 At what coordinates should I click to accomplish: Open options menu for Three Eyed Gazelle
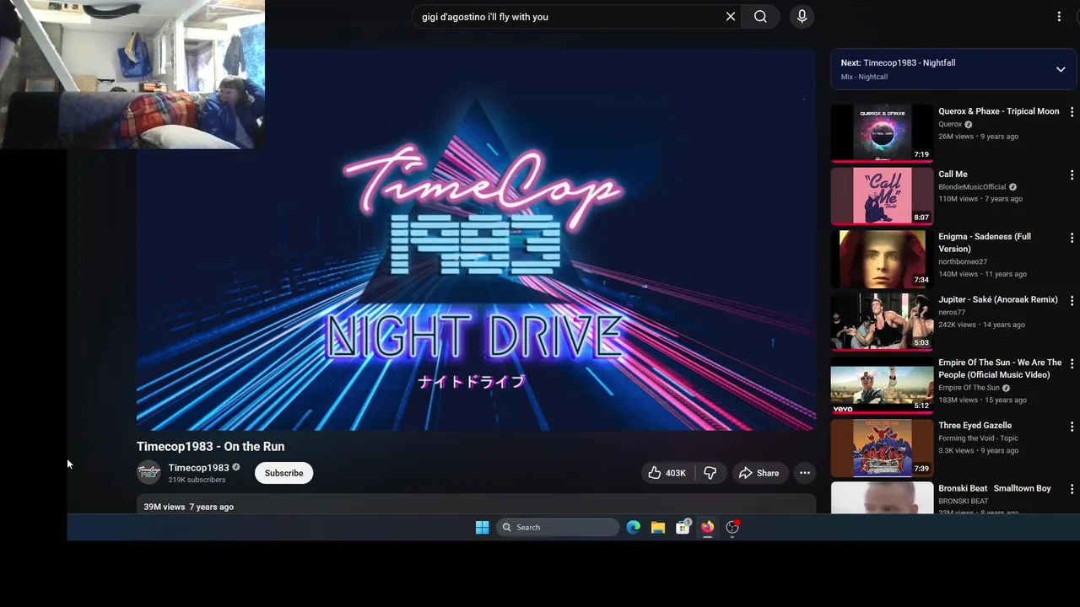tap(1072, 426)
